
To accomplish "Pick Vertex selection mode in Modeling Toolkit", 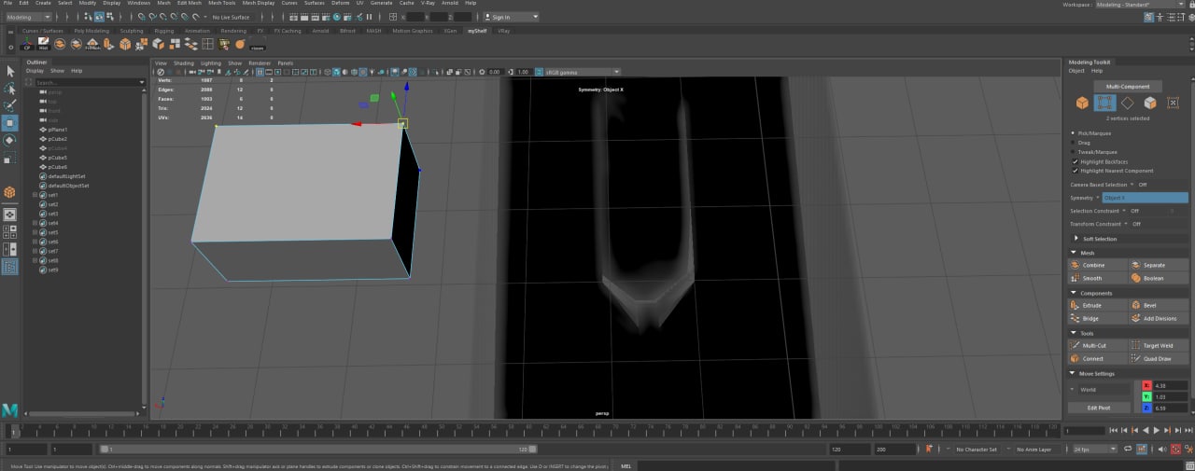I will (1104, 103).
